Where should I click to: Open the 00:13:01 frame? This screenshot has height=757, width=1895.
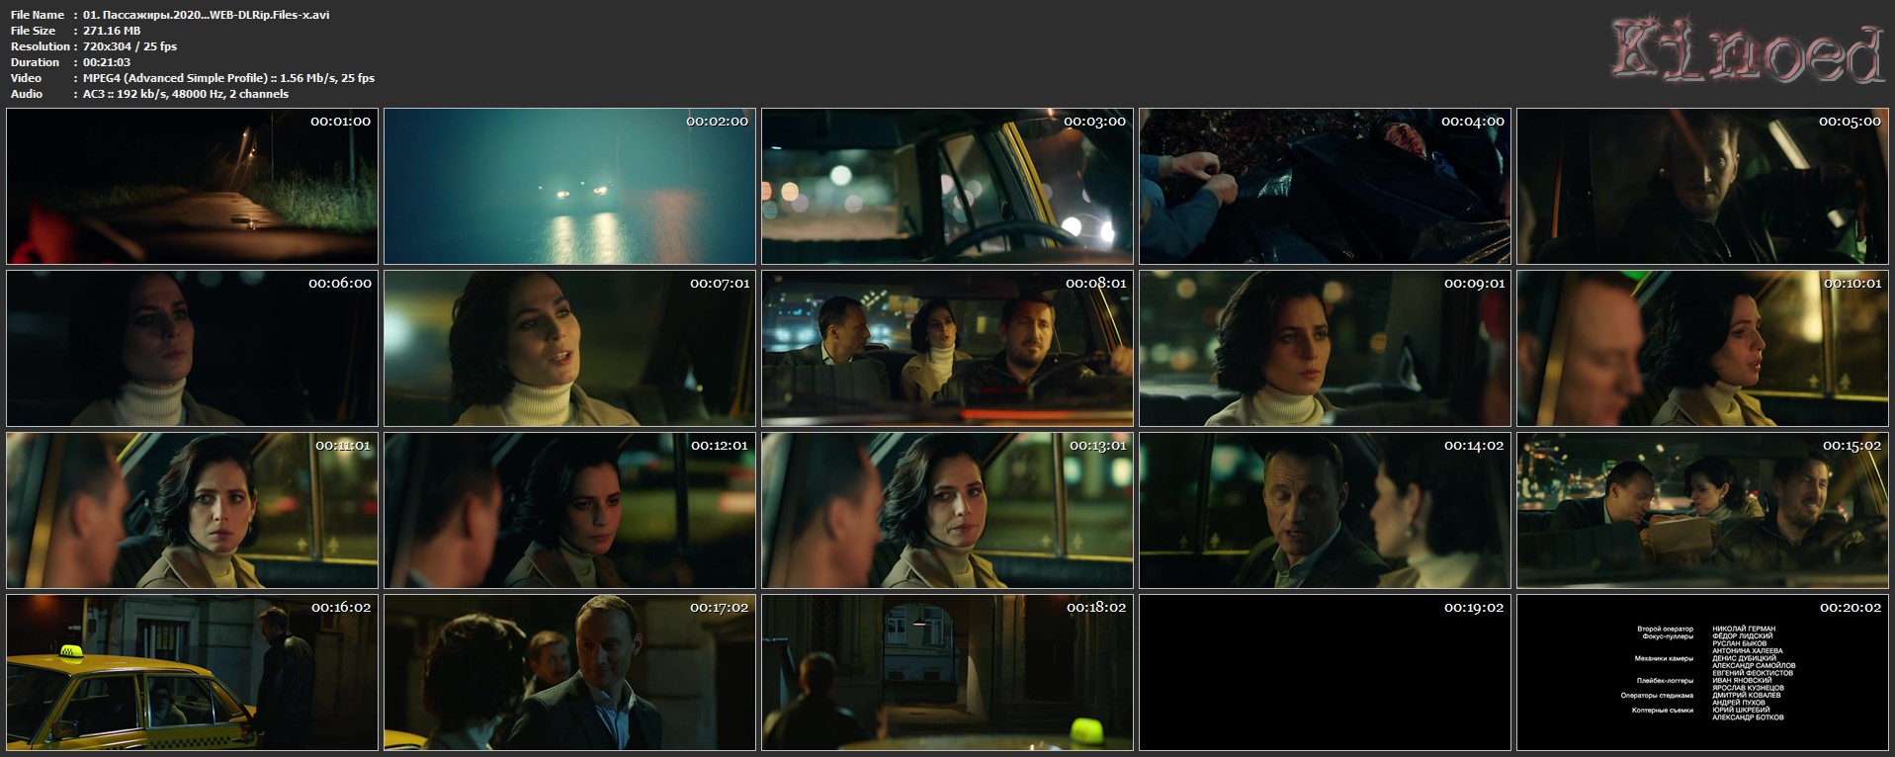point(947,510)
